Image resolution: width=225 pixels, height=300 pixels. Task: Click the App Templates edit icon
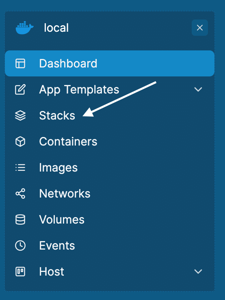[x=20, y=89]
